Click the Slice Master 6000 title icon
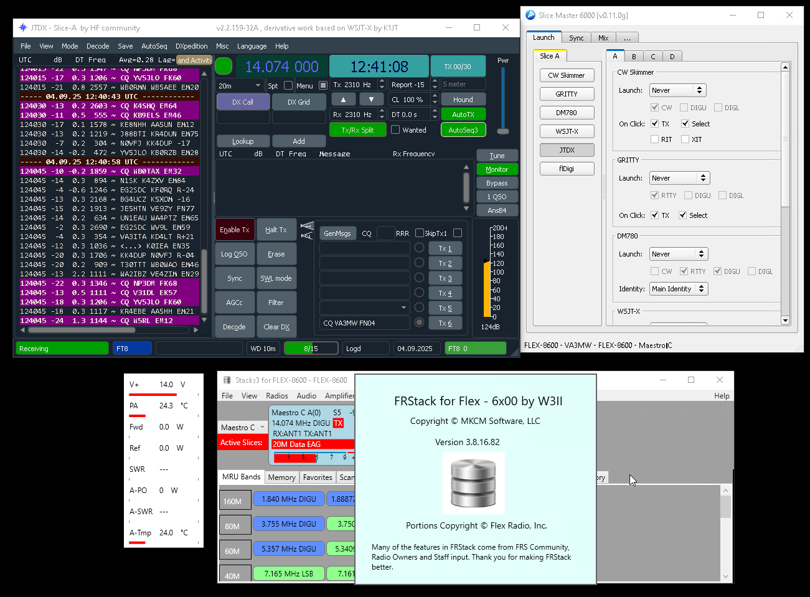This screenshot has width=810, height=597. (530, 15)
